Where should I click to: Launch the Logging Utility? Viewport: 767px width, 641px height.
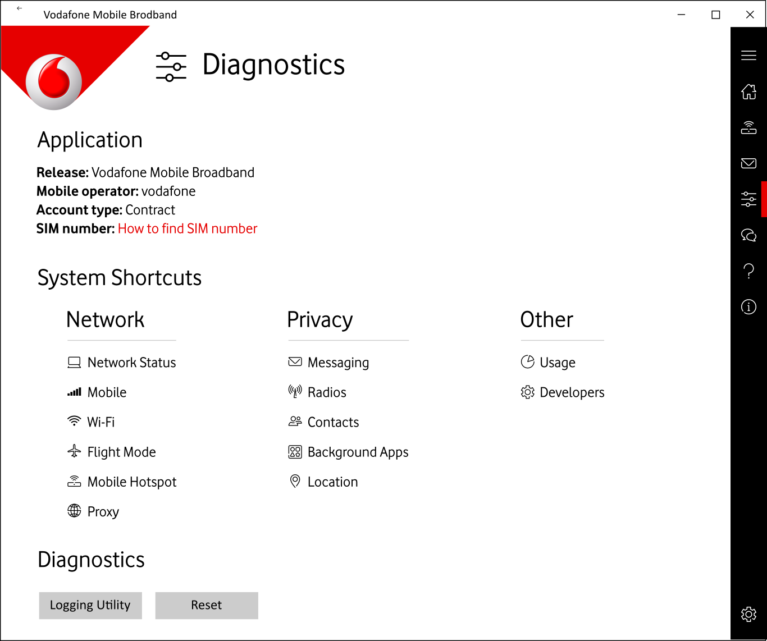(x=90, y=605)
